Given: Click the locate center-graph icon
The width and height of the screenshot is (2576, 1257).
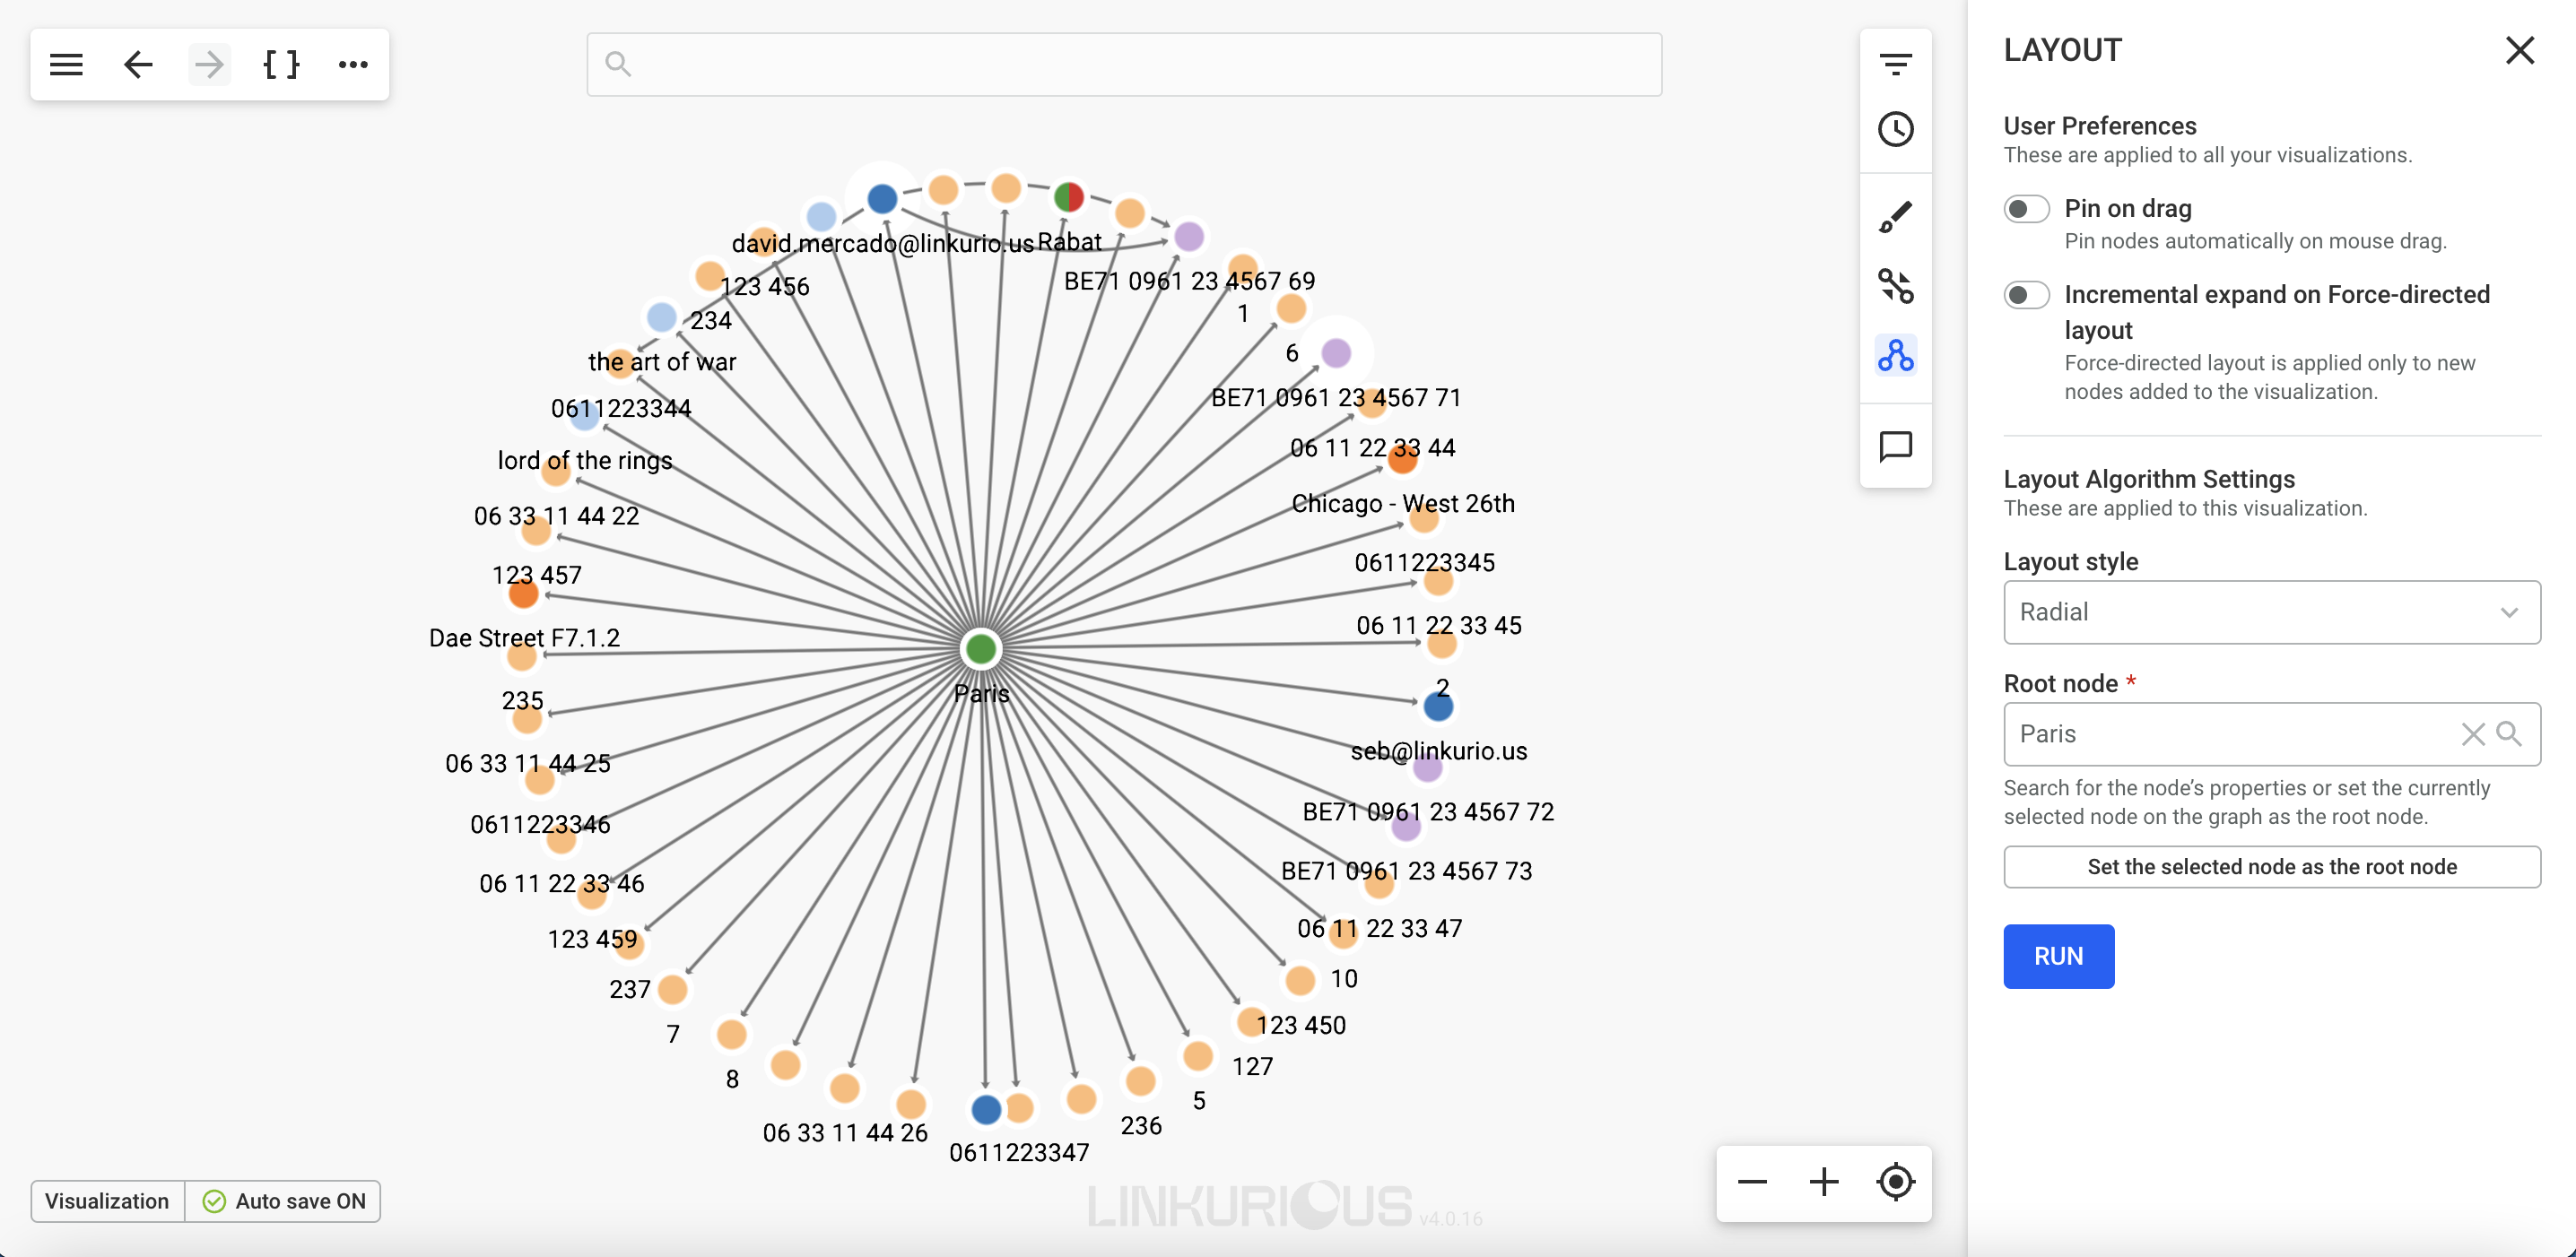Looking at the screenshot, I should tap(1895, 1182).
